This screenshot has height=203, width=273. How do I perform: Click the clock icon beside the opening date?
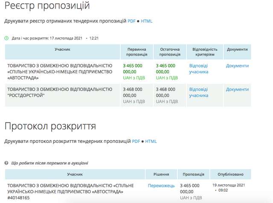point(6,38)
